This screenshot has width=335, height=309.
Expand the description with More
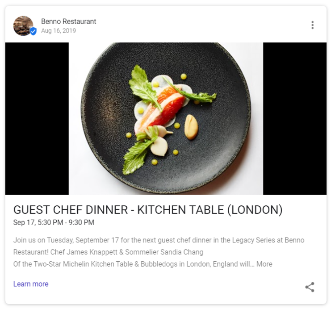pyautogui.click(x=264, y=264)
